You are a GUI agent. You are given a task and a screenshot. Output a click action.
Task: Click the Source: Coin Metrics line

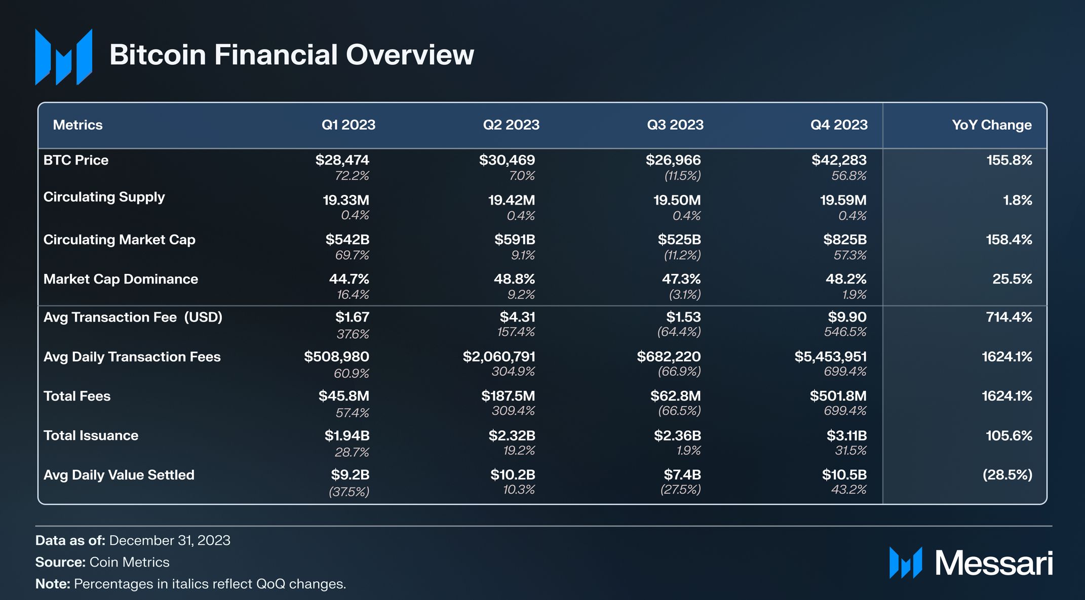pyautogui.click(x=102, y=563)
